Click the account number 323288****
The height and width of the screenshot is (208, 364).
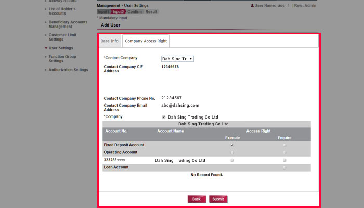pos(114,160)
